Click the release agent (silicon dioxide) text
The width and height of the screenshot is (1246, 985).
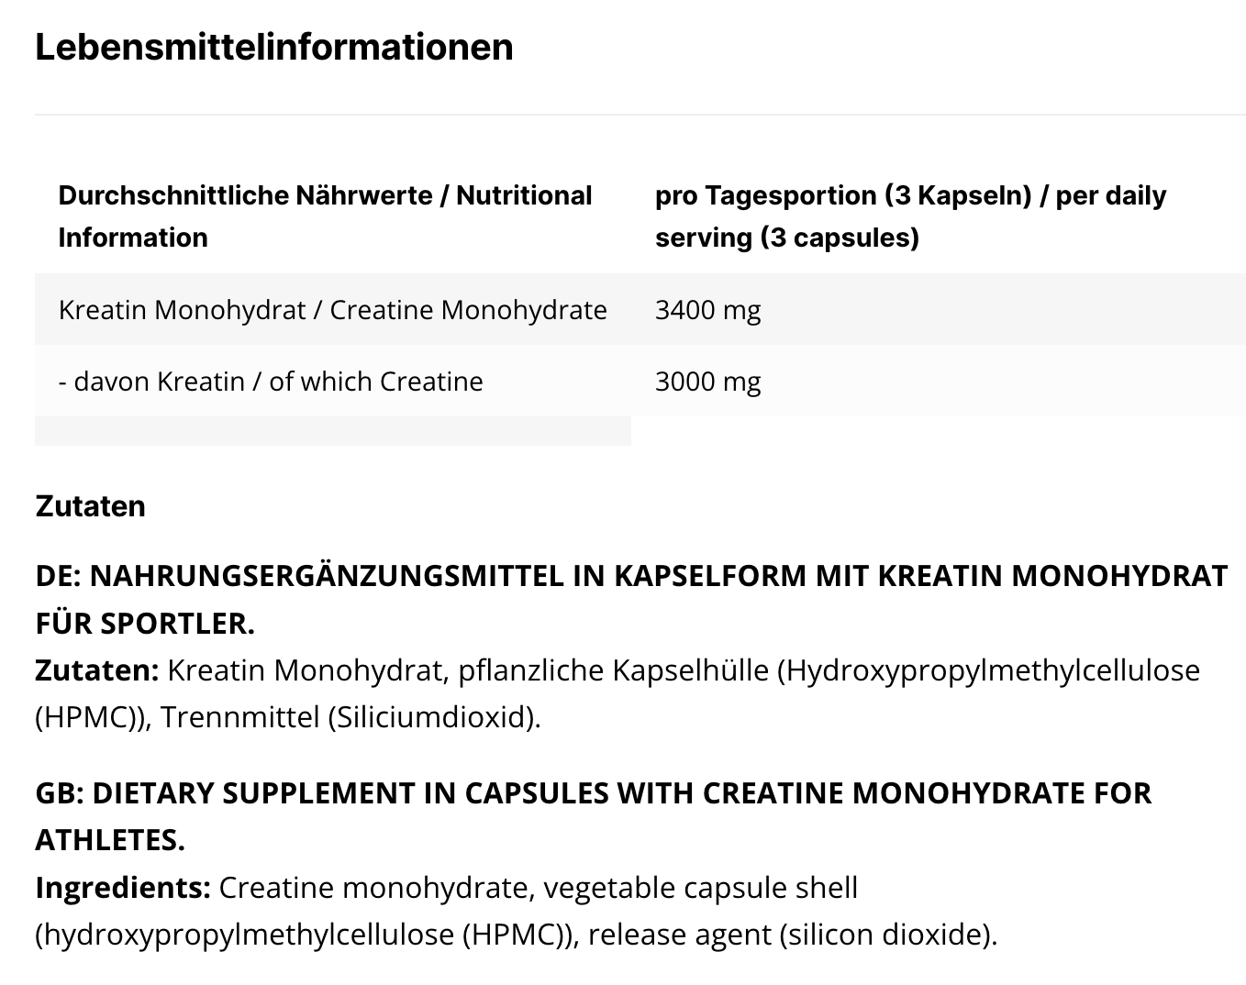pos(792,935)
